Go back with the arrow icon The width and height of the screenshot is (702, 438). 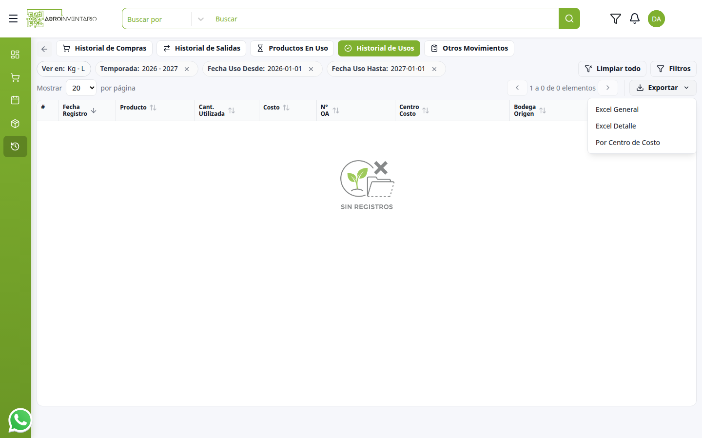click(44, 49)
